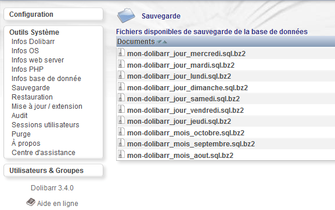Open Infos Dolibarr in sidebar
The width and height of the screenshot is (335, 210).
[33, 42]
